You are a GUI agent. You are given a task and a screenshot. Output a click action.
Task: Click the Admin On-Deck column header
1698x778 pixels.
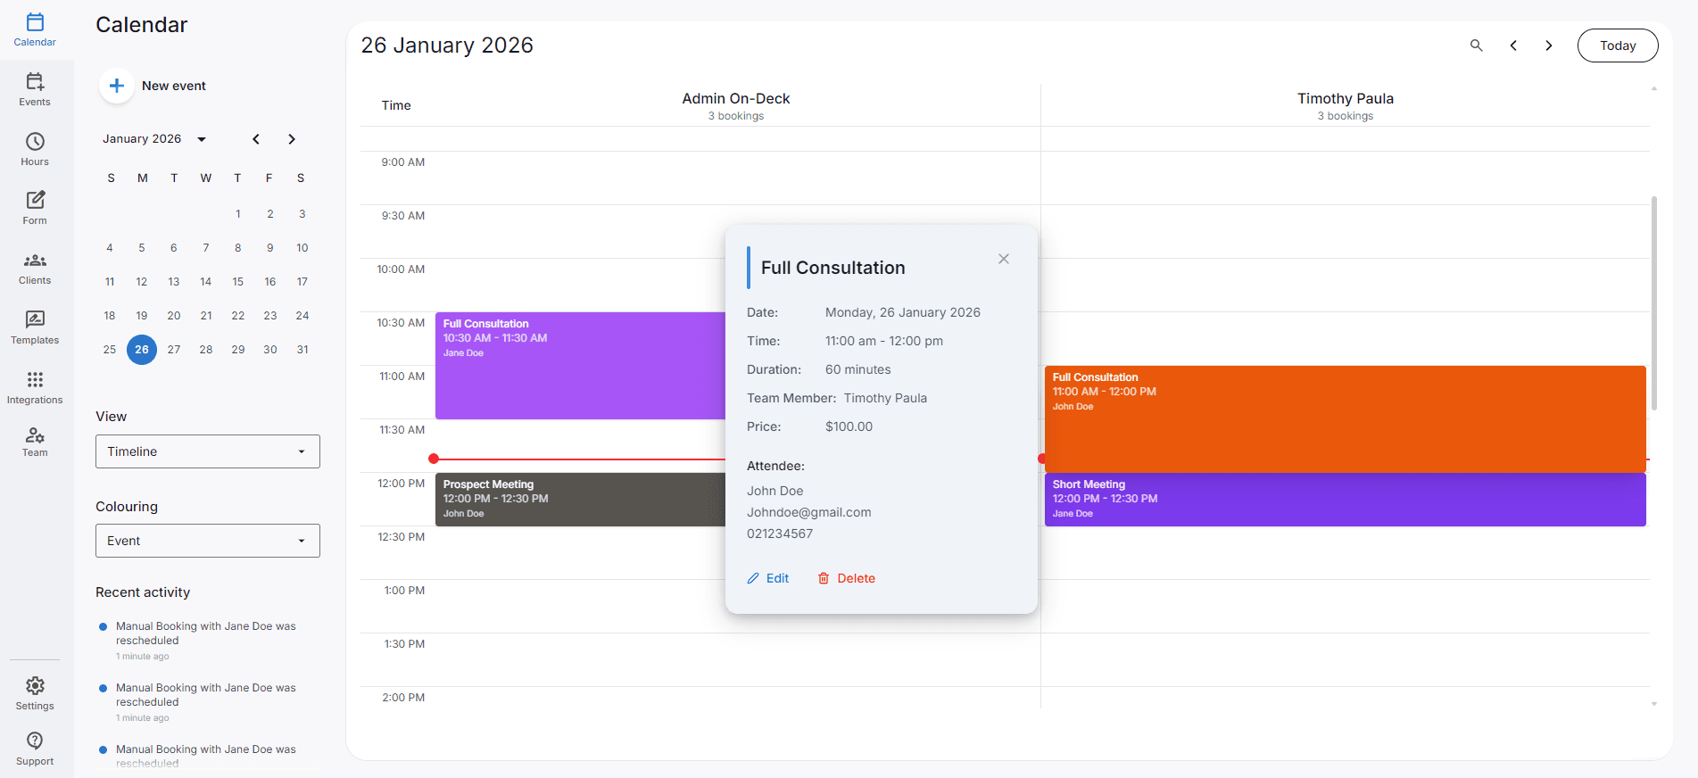pos(736,105)
